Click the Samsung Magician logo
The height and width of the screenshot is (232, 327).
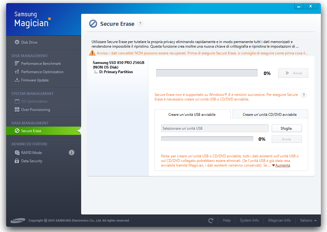point(33,19)
